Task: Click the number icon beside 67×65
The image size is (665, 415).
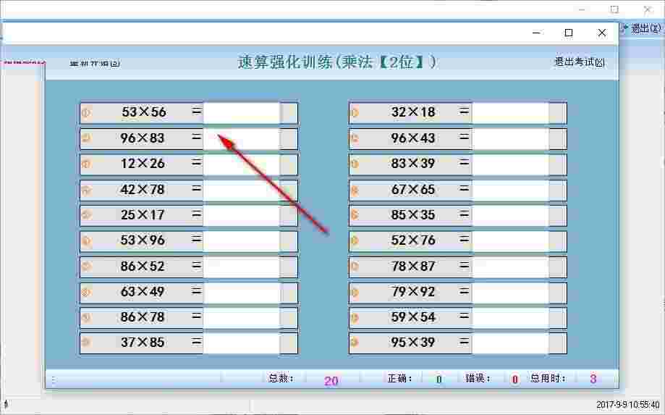Action: click(x=355, y=190)
